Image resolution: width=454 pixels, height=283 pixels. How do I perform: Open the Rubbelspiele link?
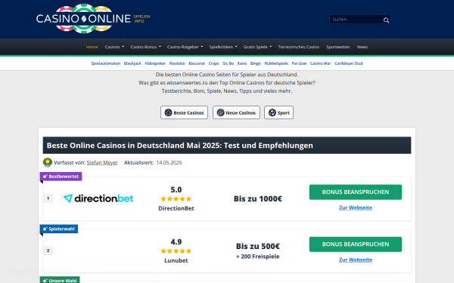(276, 63)
